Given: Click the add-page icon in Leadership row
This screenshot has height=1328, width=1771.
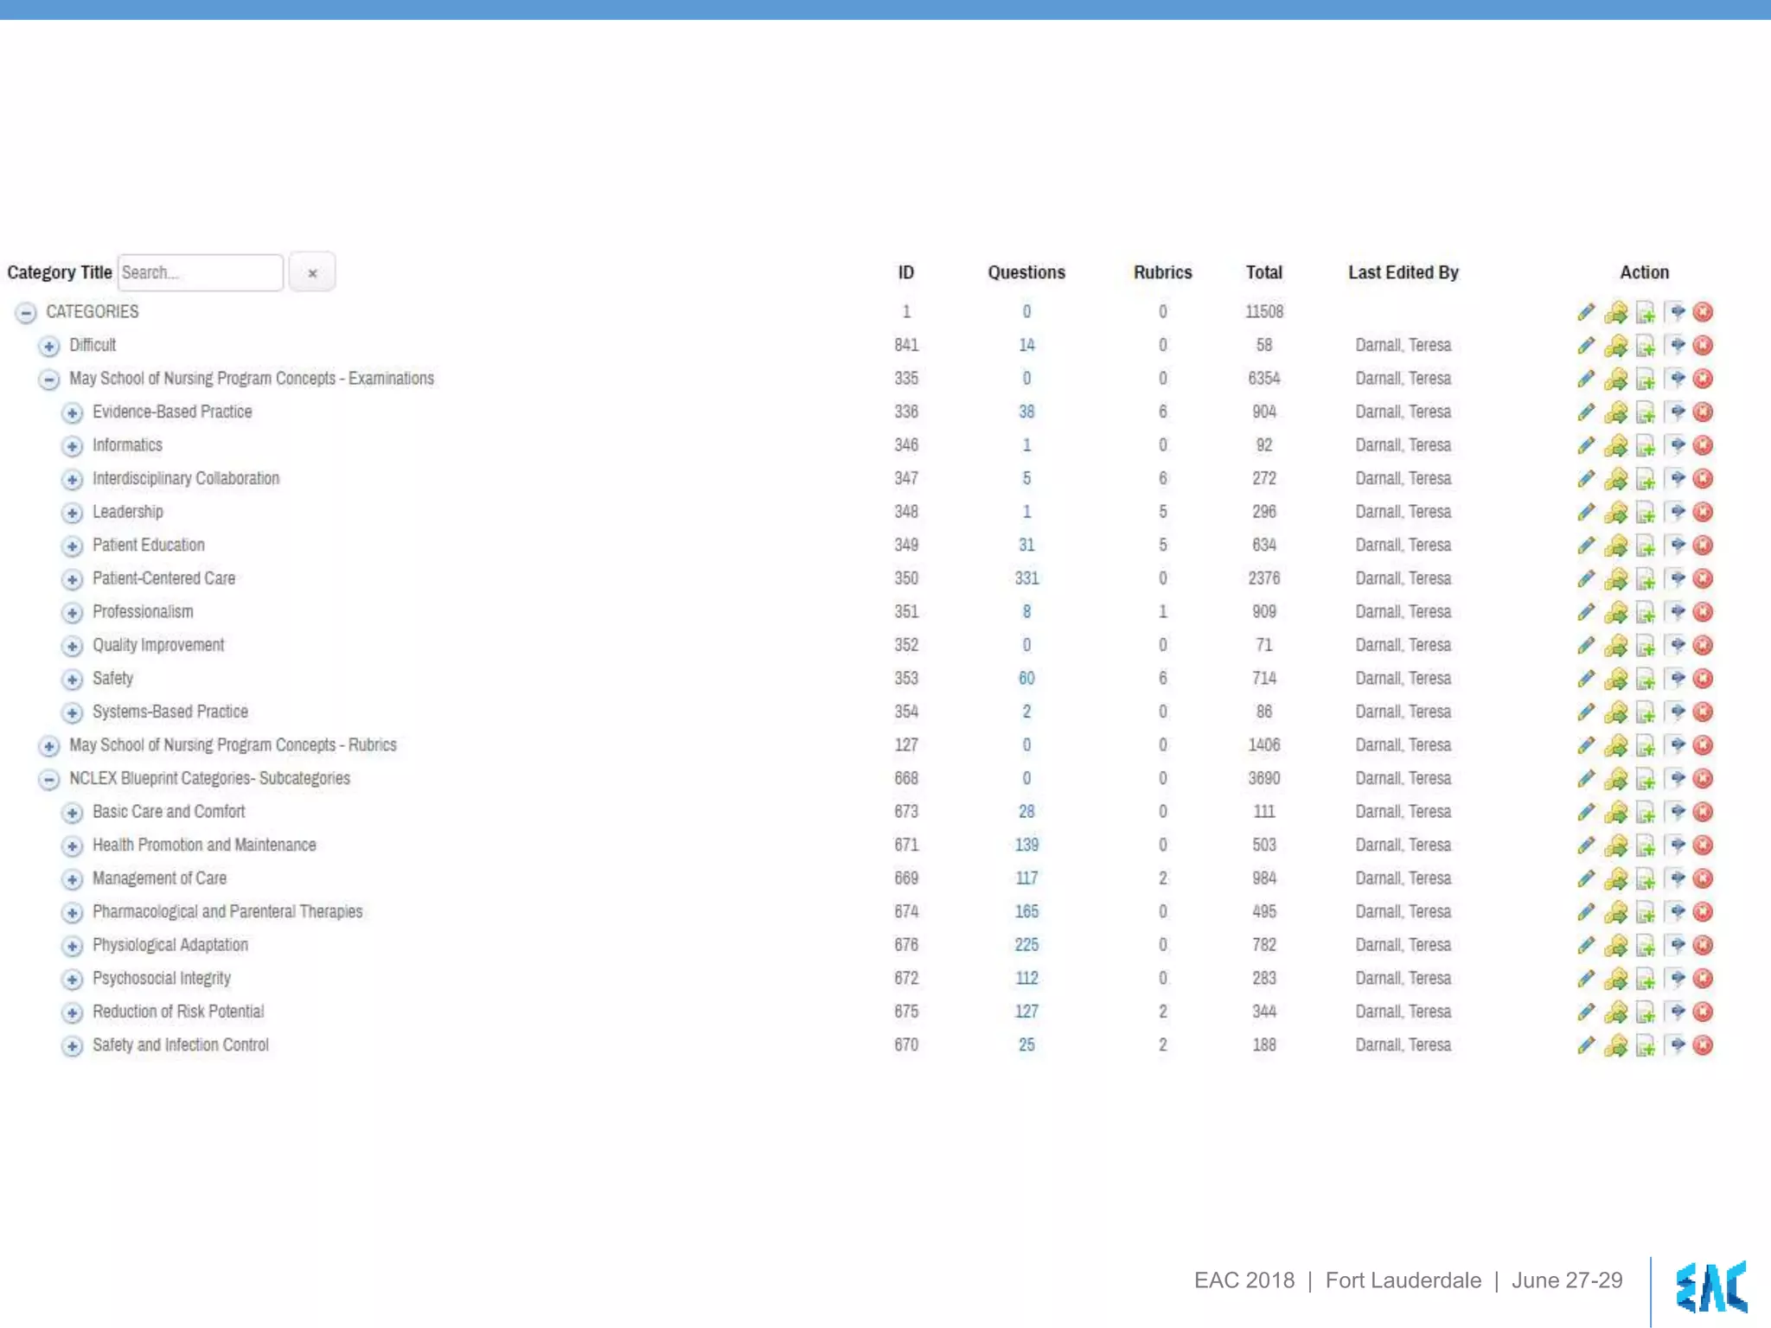Looking at the screenshot, I should (1645, 513).
